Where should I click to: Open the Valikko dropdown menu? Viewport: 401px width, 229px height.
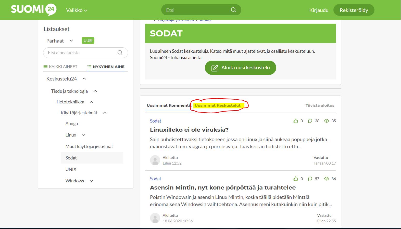pos(77,10)
